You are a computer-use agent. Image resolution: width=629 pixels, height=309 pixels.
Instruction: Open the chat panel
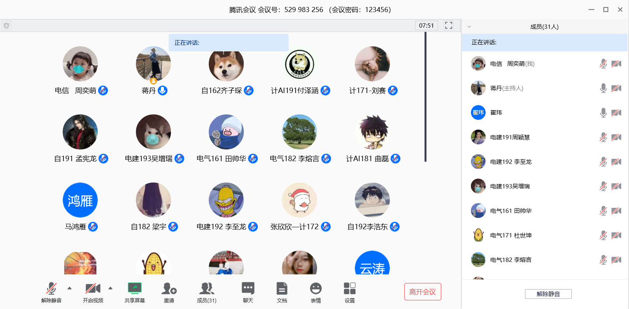(248, 289)
